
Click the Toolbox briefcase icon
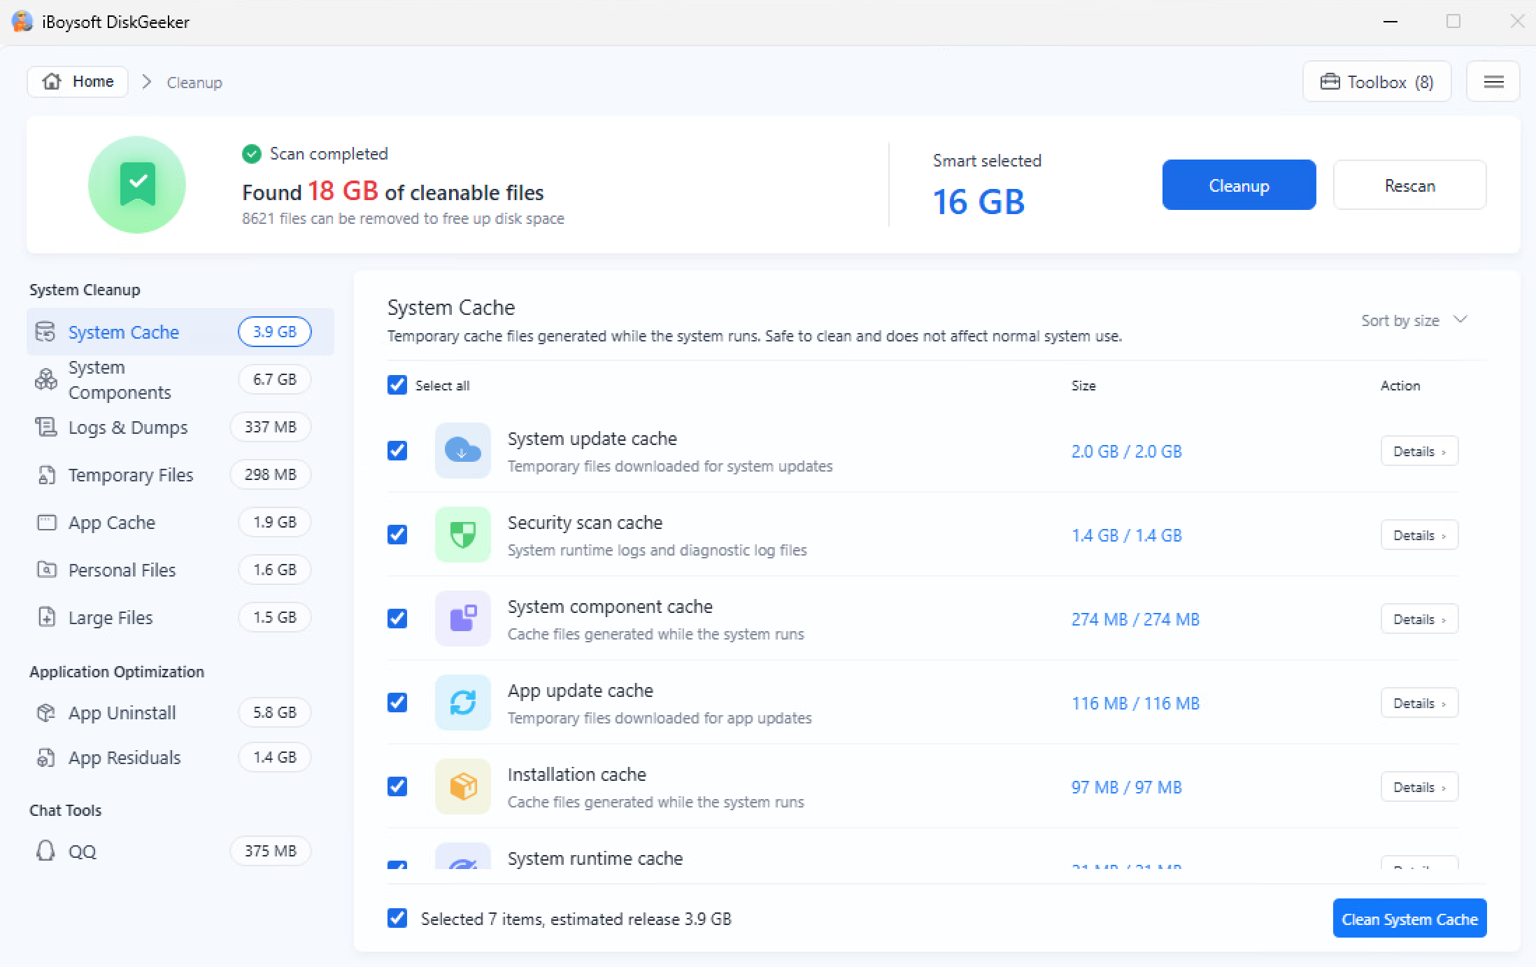(1330, 82)
